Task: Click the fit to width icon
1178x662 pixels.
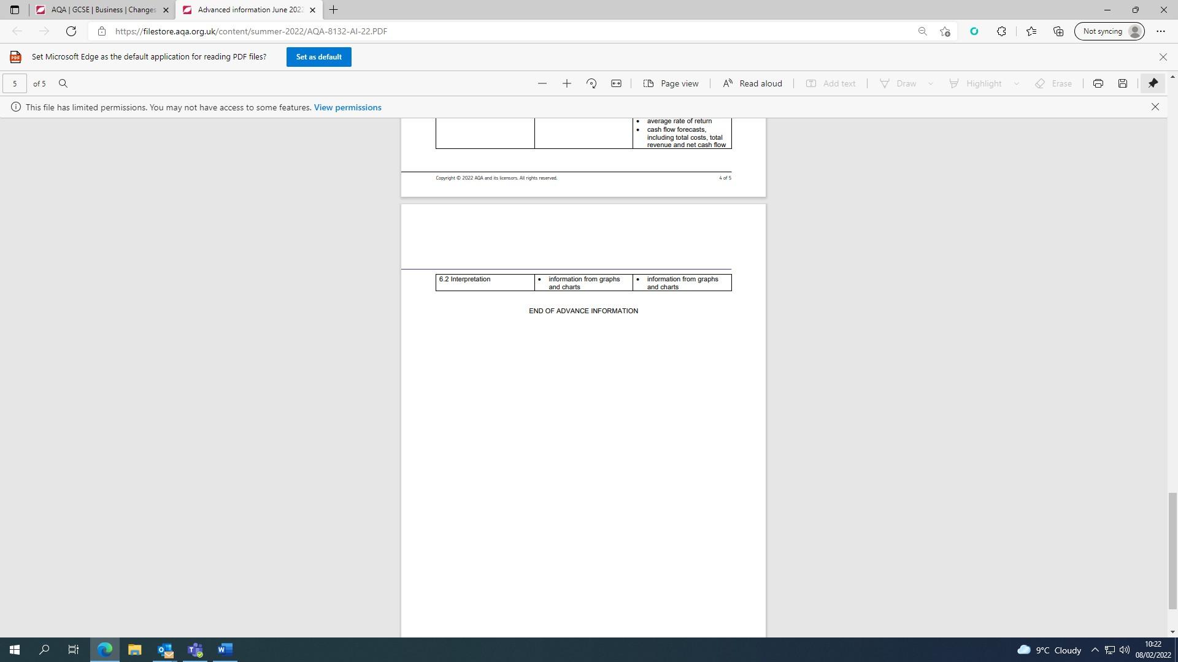Action: (x=616, y=83)
